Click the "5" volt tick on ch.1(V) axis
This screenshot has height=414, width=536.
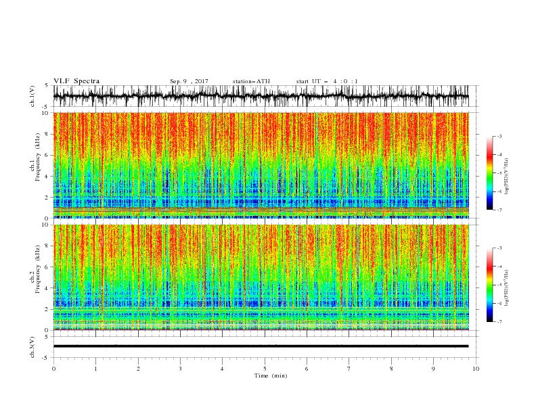coord(47,85)
